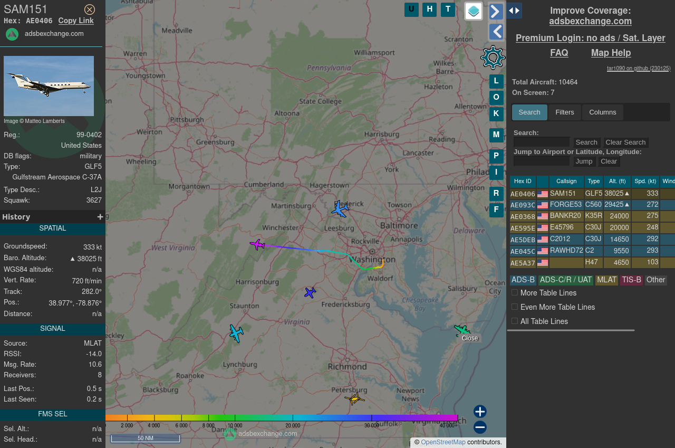Zoom out with the minus button

click(480, 427)
